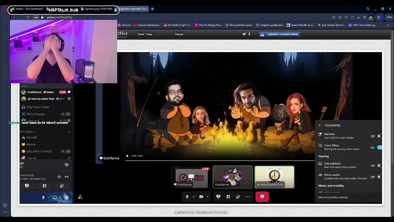Toggle Narrator switch

coord(379,136)
